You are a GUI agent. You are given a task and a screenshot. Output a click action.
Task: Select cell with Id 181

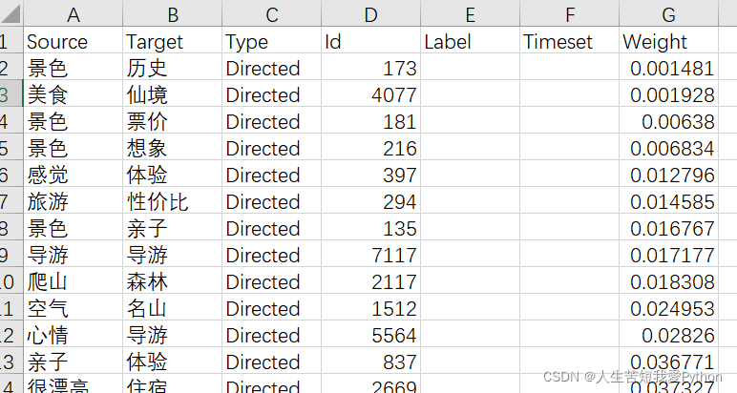coord(370,120)
